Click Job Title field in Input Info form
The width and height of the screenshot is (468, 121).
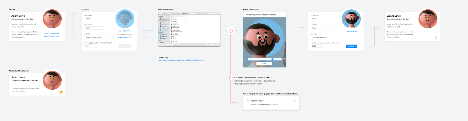pos(99,37)
